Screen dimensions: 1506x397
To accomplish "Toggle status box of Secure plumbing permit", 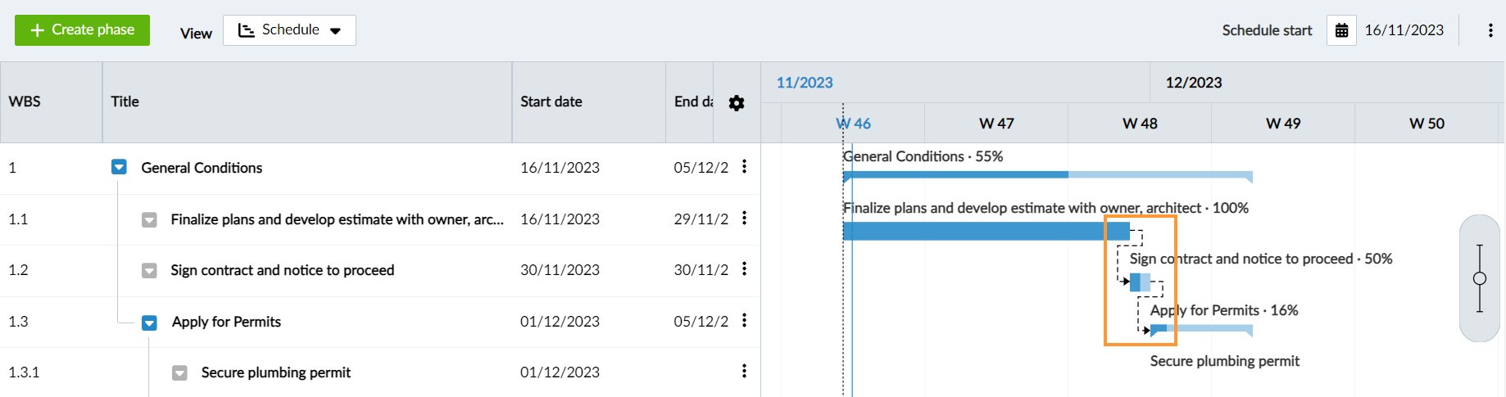I will (179, 373).
